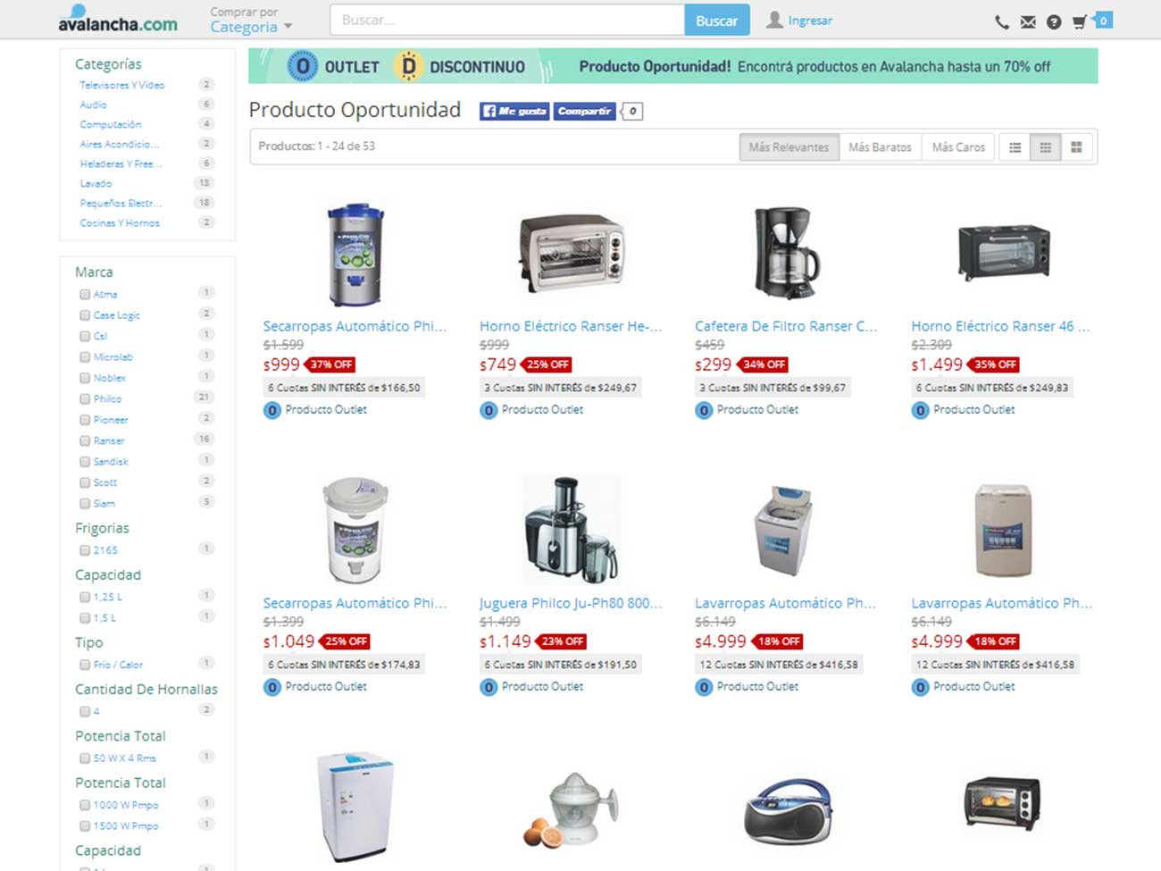Click the phone contact icon in header
This screenshot has height=871, width=1161.
point(1002,22)
